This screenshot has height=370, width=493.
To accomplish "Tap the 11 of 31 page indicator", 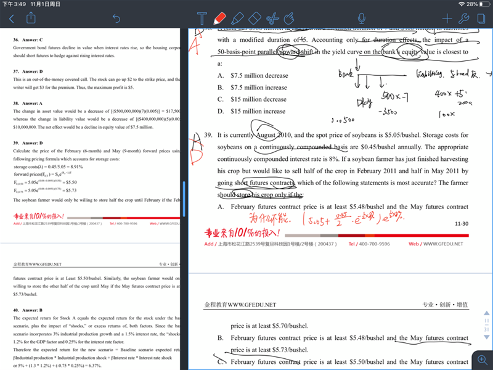I will click(487, 325).
